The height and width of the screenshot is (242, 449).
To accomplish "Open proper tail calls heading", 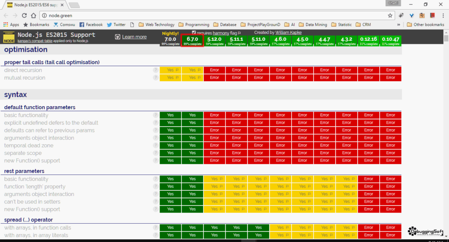I will click(x=52, y=62).
